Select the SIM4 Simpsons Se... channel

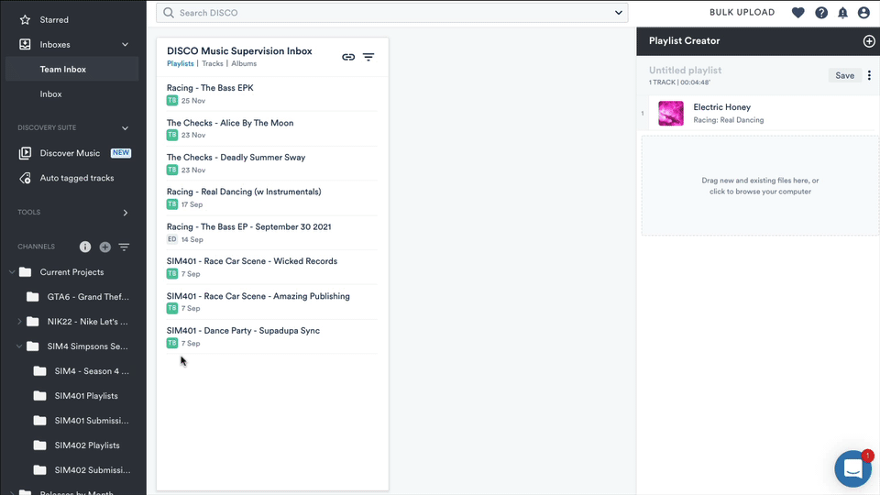(88, 346)
